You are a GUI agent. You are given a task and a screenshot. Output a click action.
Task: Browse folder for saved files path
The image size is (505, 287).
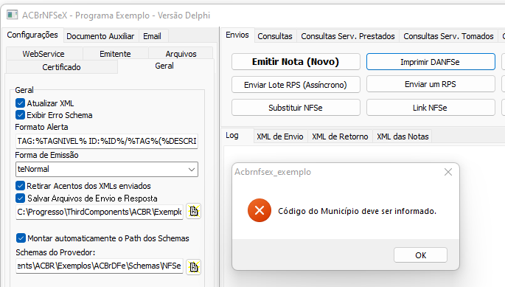(194, 211)
